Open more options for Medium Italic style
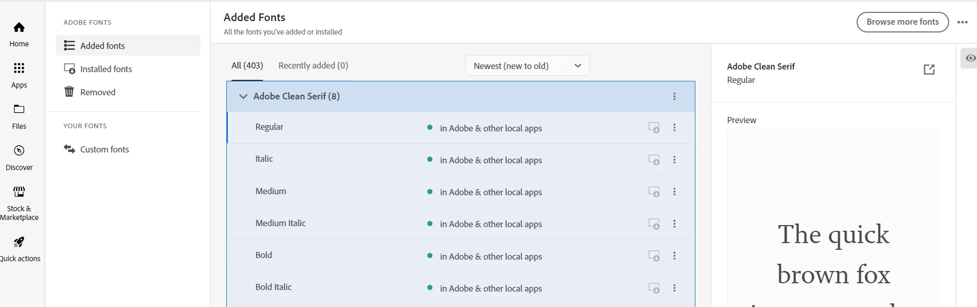Viewport: 977px width, 307px height. (x=674, y=224)
